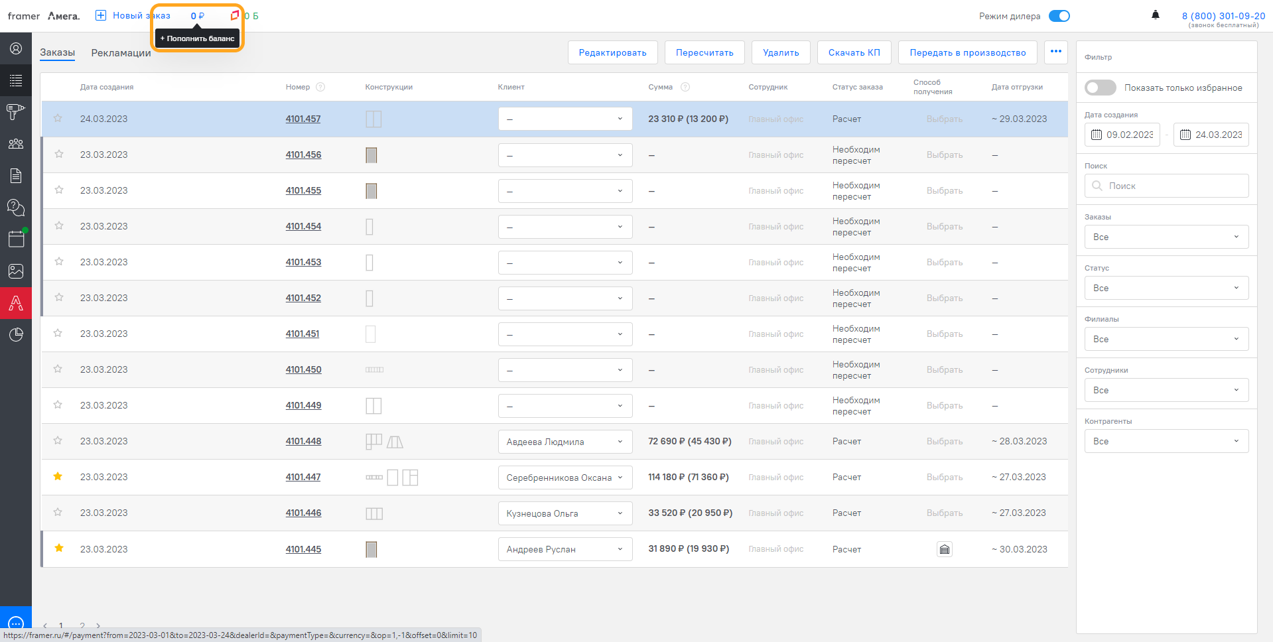
Task: Click the bonus points icon in header
Action: (234, 15)
